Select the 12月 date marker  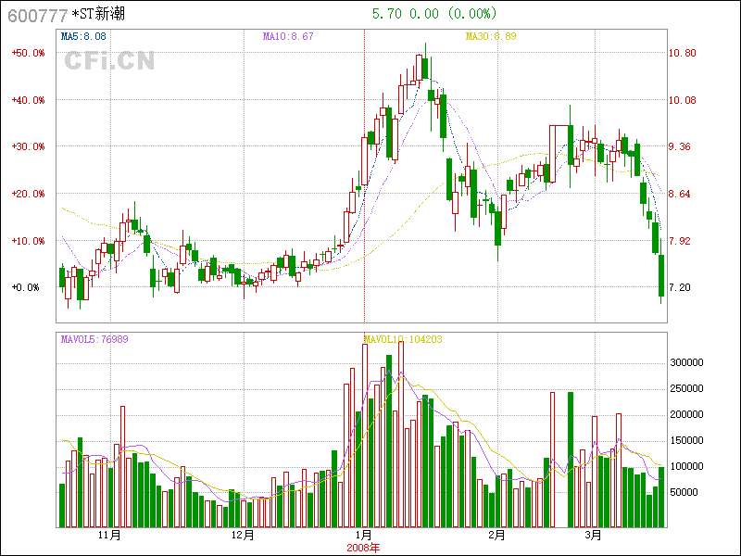pyautogui.click(x=243, y=536)
